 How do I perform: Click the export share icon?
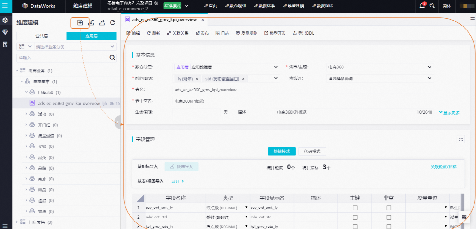click(x=102, y=22)
